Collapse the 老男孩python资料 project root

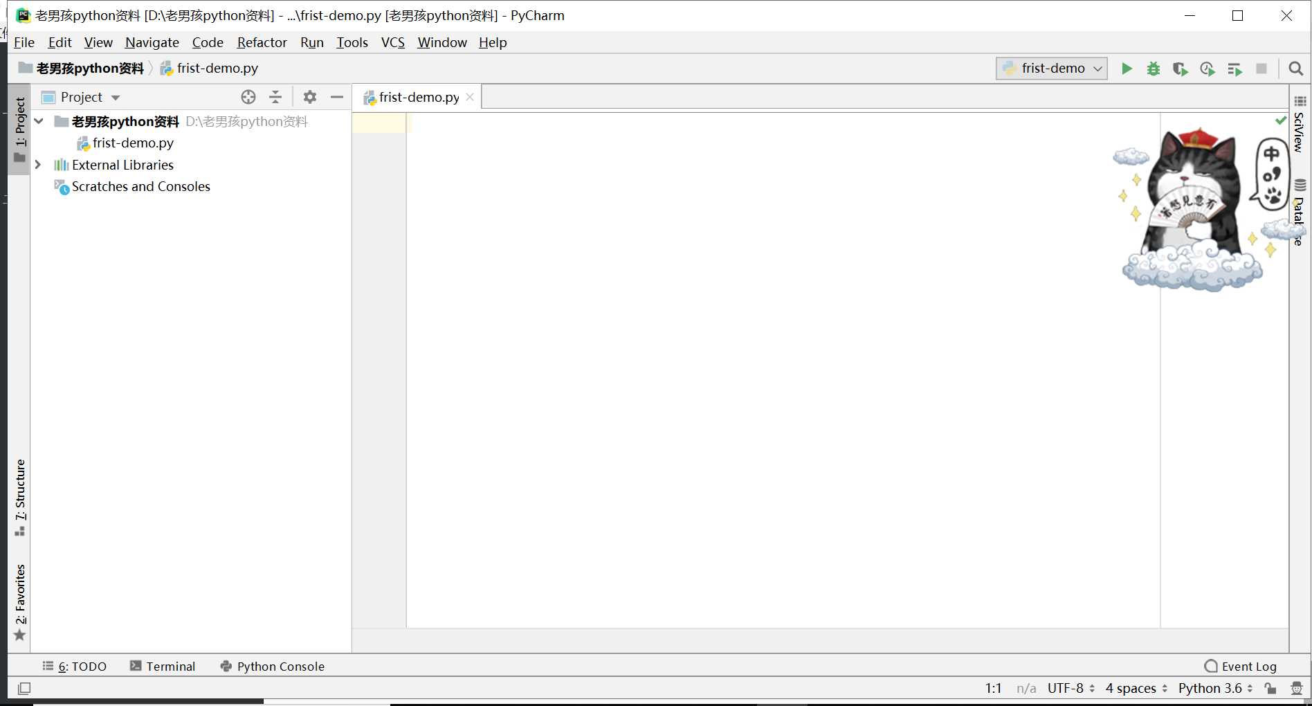[x=39, y=121]
